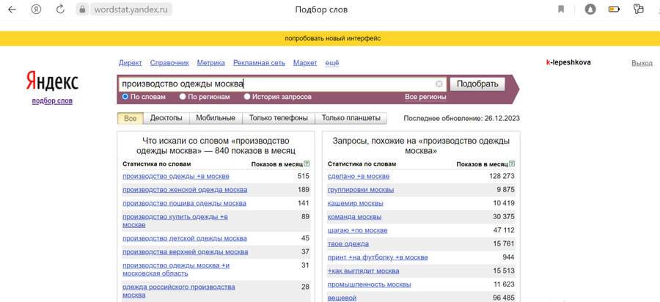Click the k-lepeshkova username
This screenshot has height=302, width=660.
point(568,62)
